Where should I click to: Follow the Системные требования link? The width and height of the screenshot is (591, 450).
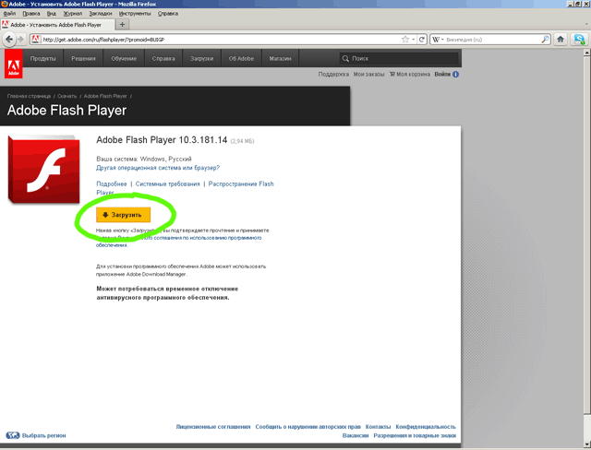[x=167, y=184]
